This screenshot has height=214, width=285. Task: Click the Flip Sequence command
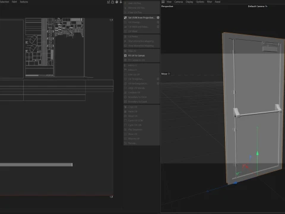pyautogui.click(x=141, y=130)
